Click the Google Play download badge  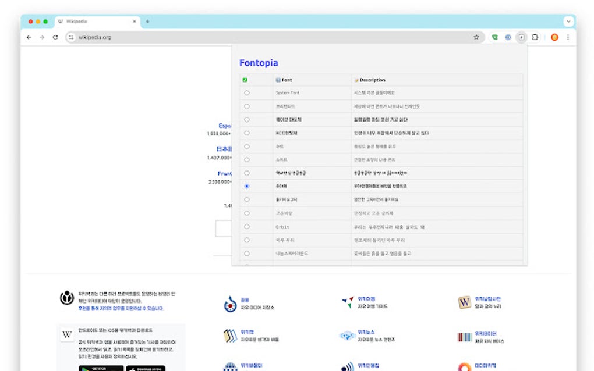tap(100, 368)
